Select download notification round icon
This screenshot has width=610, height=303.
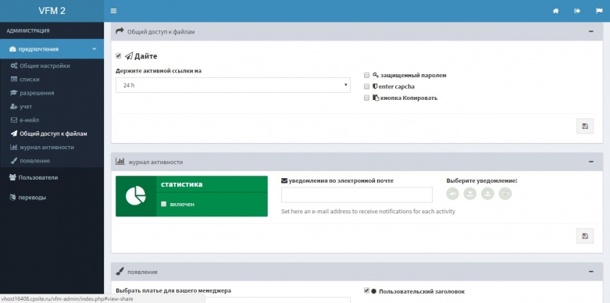click(x=487, y=194)
